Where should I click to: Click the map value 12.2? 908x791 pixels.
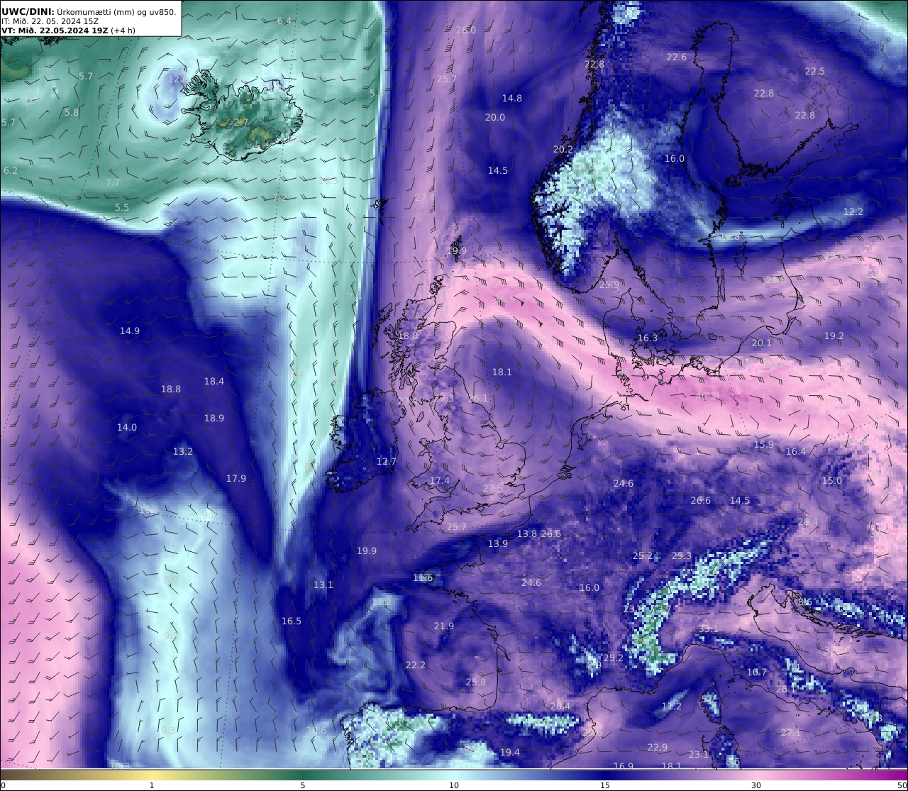pos(853,211)
